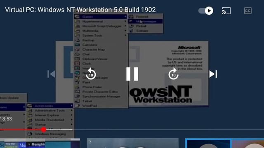Click Minesweeper in the Games submenu
Viewport: 264px width, 148px height.
coord(145,21)
